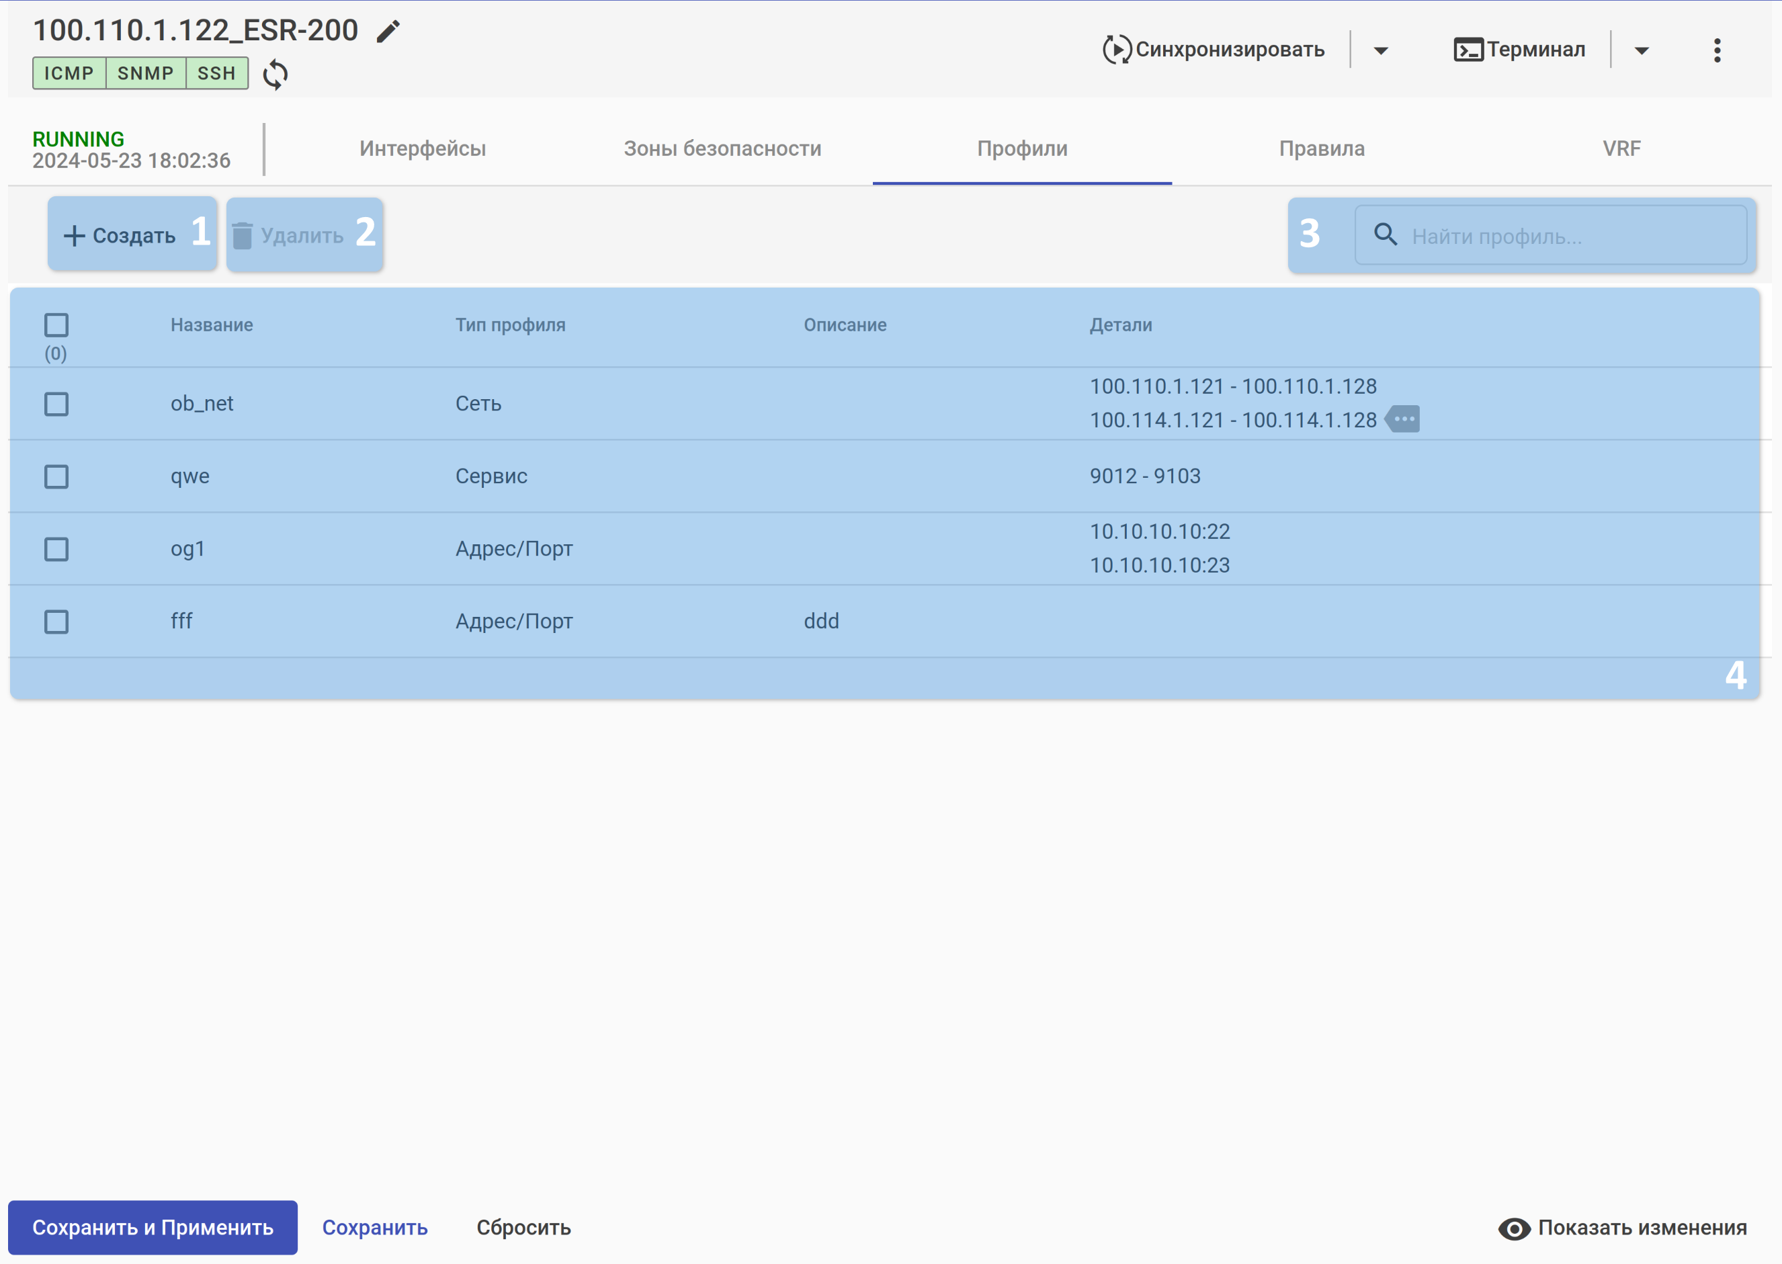Expand the Синхронизировать dropdown arrow
Screen dimensions: 1782x1264
(x=1380, y=50)
